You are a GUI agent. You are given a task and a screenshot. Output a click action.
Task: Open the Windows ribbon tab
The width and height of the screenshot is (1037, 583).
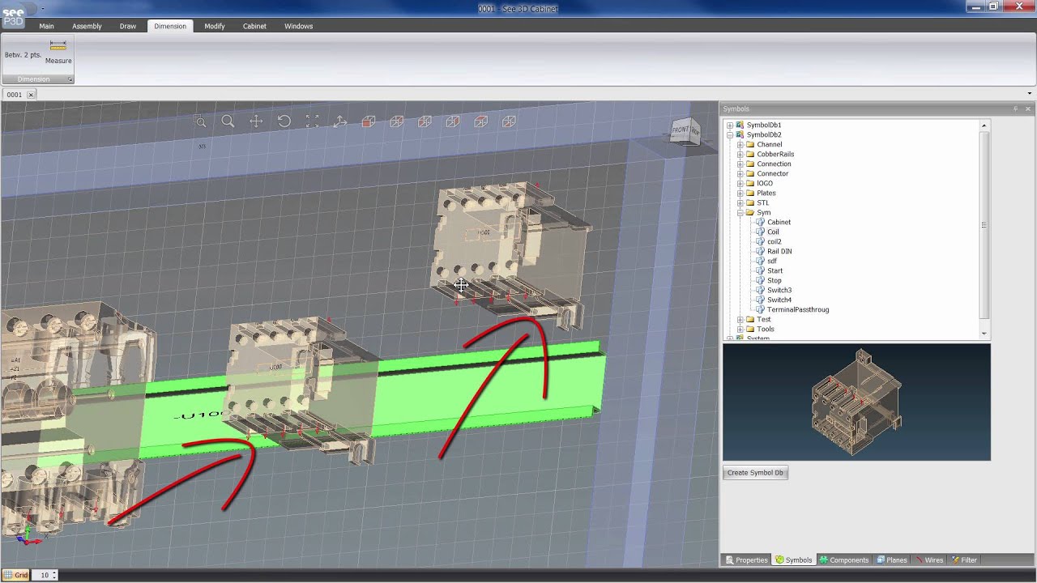coord(298,26)
